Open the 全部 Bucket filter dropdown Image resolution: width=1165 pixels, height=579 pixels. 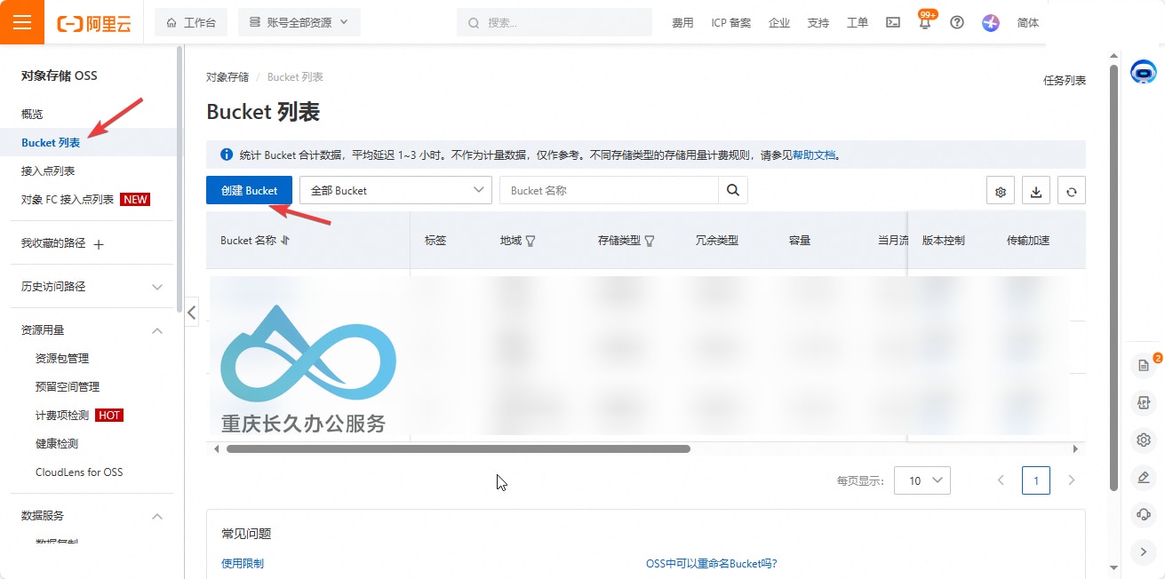point(395,191)
